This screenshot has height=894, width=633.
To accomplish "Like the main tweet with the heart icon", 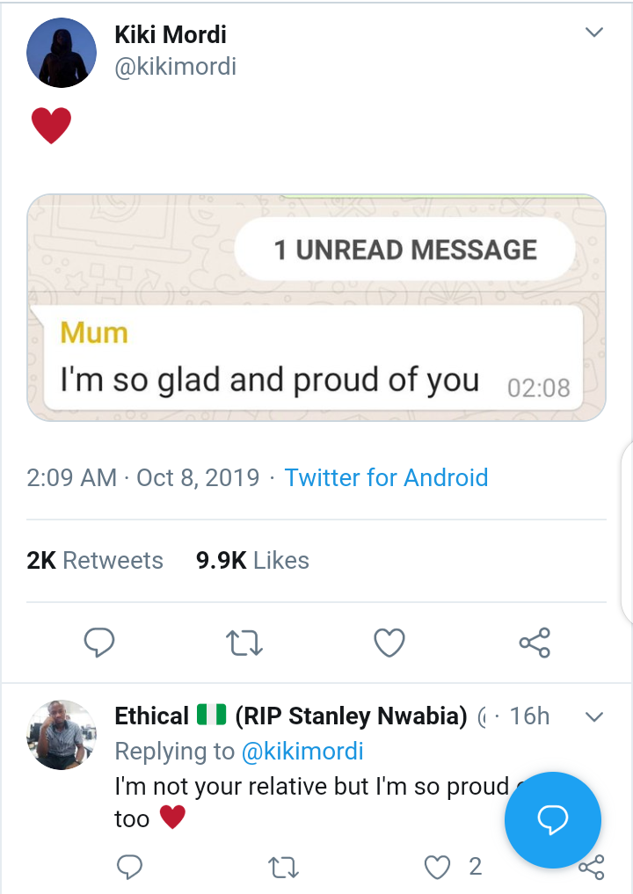I will pos(389,643).
